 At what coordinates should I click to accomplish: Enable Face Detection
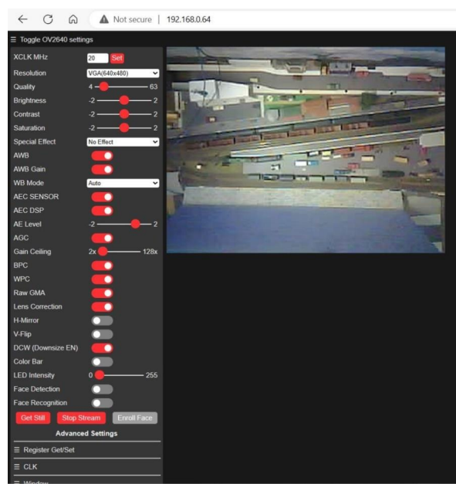pos(102,389)
